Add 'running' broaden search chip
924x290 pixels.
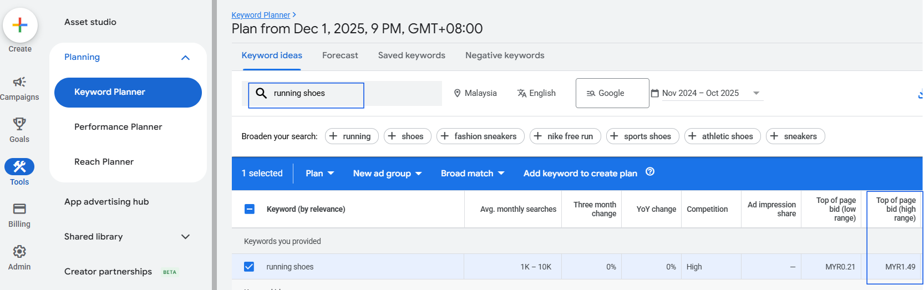click(351, 136)
